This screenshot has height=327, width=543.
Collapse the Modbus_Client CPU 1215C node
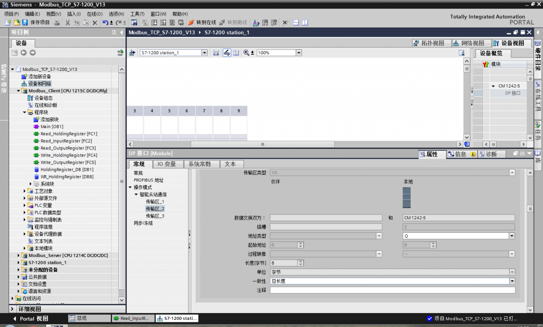[18, 91]
